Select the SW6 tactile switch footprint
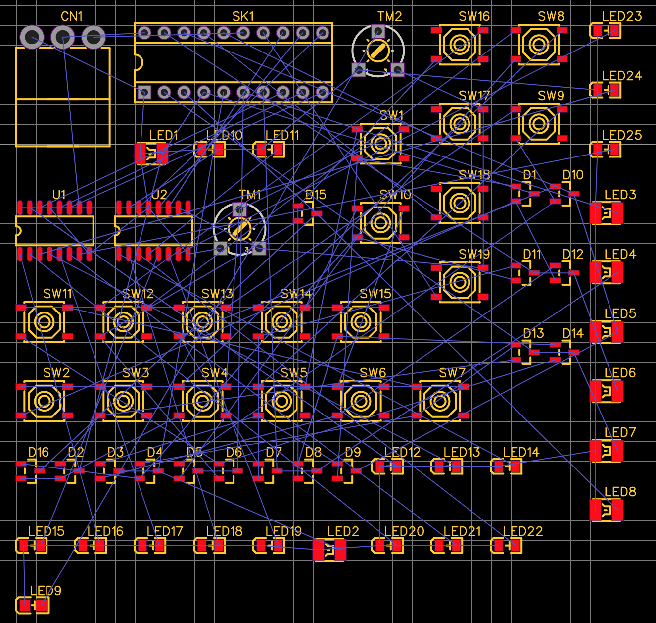This screenshot has height=623, width=656. pos(361,401)
